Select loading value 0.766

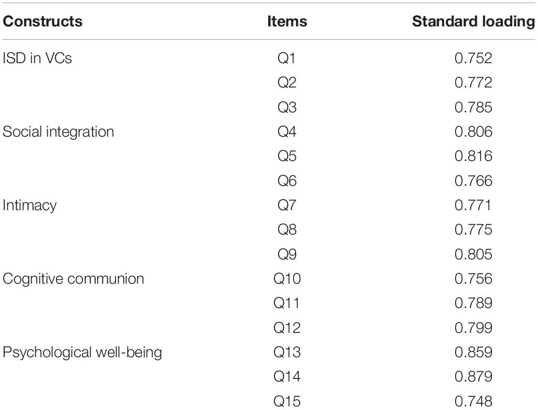[473, 181]
